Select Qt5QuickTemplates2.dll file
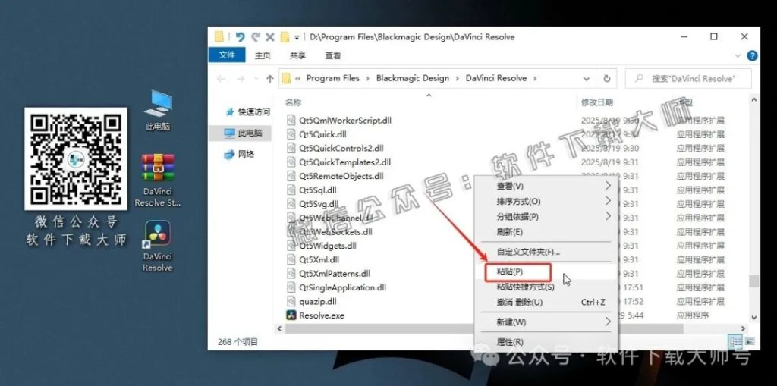Image resolution: width=777 pixels, height=386 pixels. pyautogui.click(x=345, y=162)
